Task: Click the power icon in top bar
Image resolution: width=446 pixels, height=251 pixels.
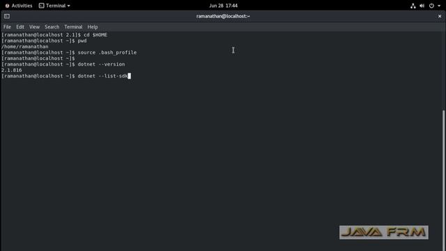Action: (431, 6)
